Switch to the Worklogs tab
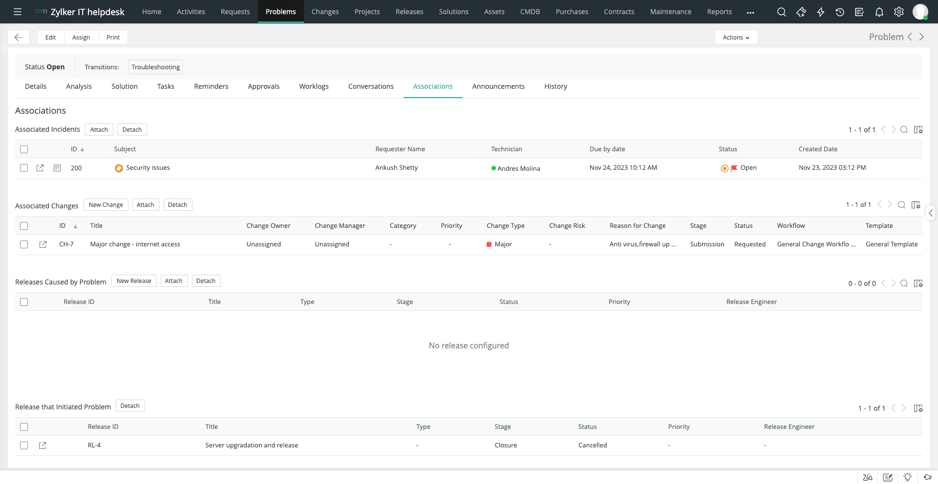This screenshot has width=938, height=484. tap(314, 86)
